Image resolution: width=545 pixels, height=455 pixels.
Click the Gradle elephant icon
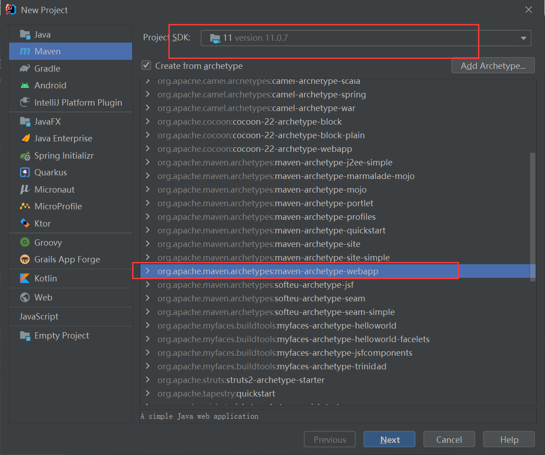coord(25,68)
